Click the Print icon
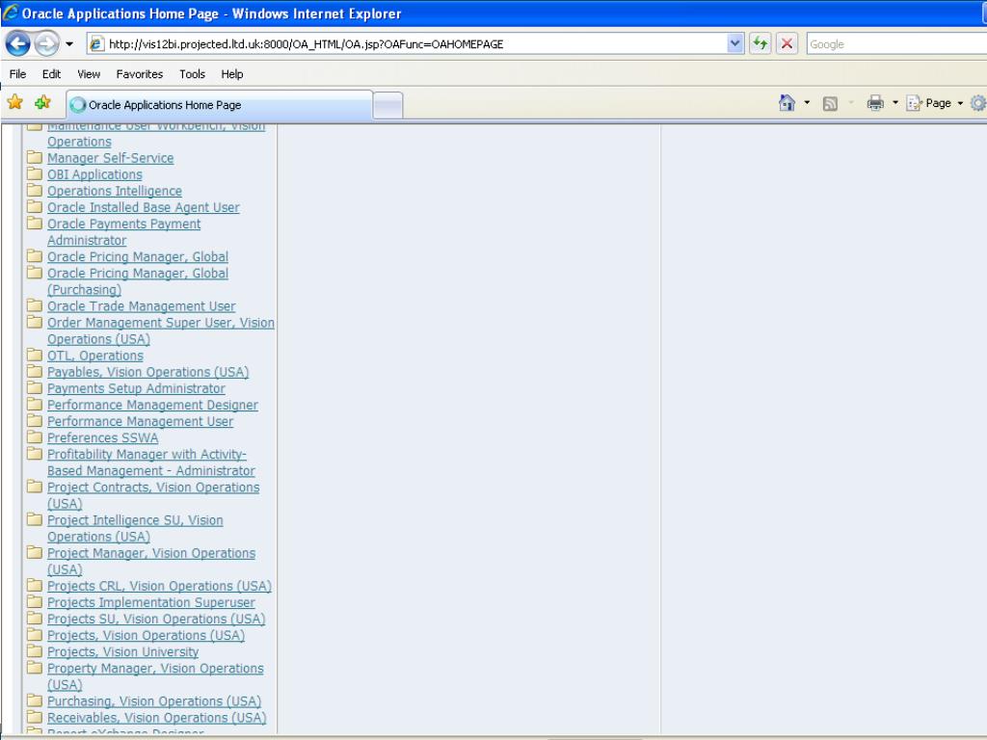This screenshot has width=987, height=740. click(x=875, y=102)
